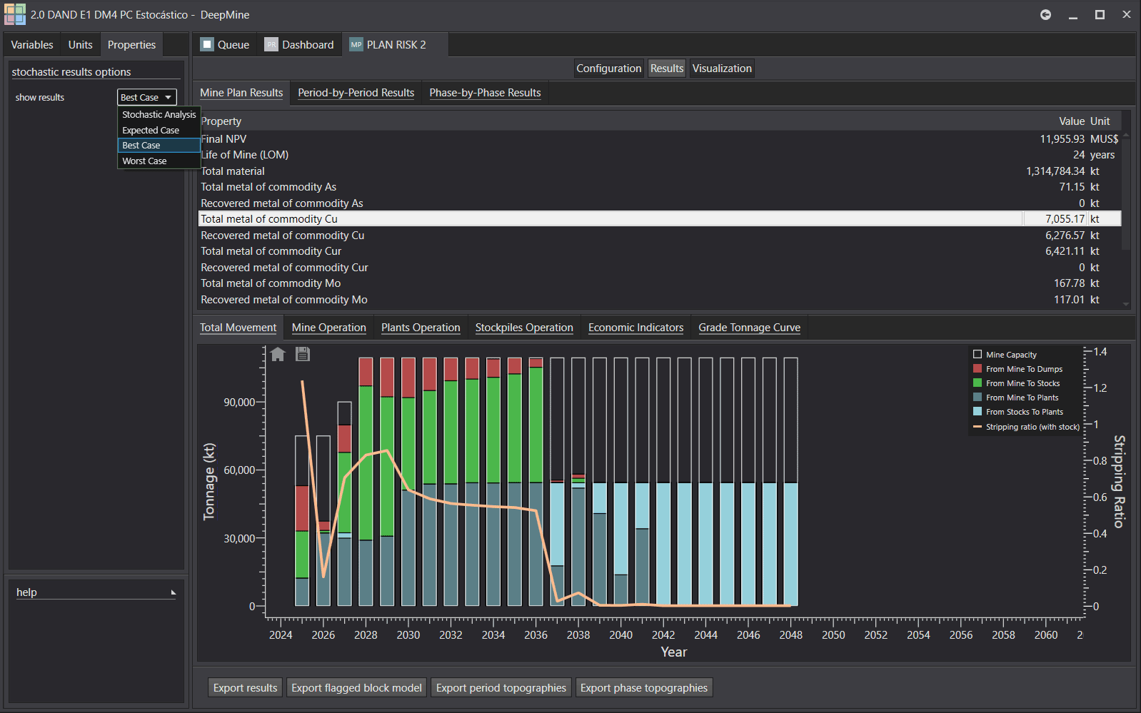This screenshot has width=1141, height=713.
Task: Show the Mine Operation chart tab
Action: pos(329,328)
